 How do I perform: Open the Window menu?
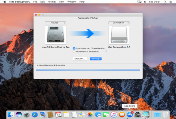[x=72, y=2]
